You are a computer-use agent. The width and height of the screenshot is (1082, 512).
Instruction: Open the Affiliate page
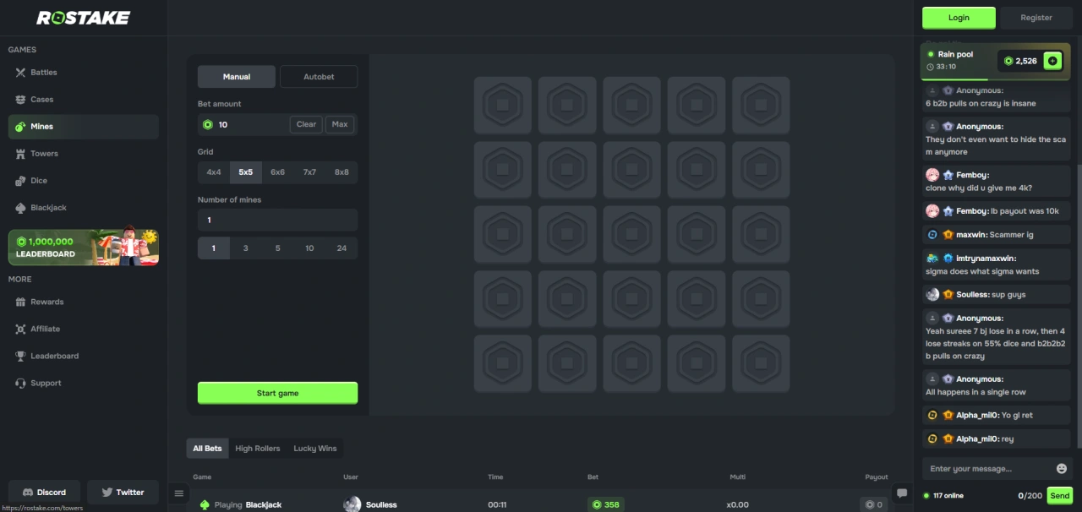point(84,329)
